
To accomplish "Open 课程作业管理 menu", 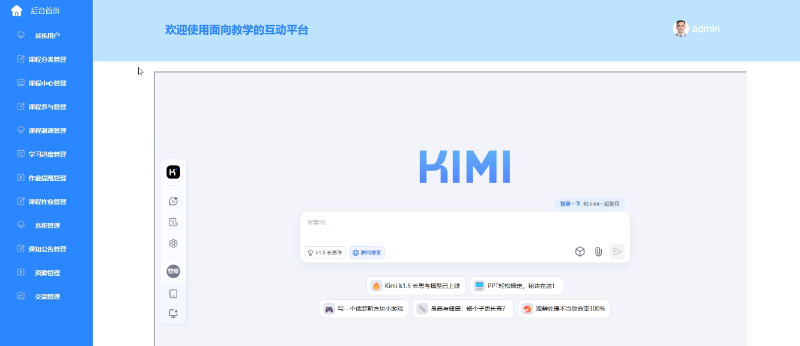I will (x=46, y=202).
